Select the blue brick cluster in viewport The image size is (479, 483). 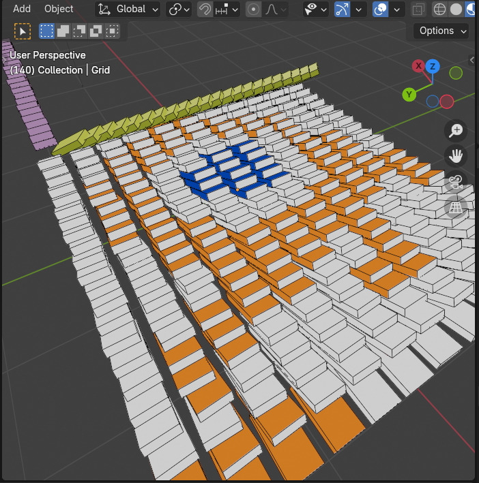pyautogui.click(x=235, y=170)
